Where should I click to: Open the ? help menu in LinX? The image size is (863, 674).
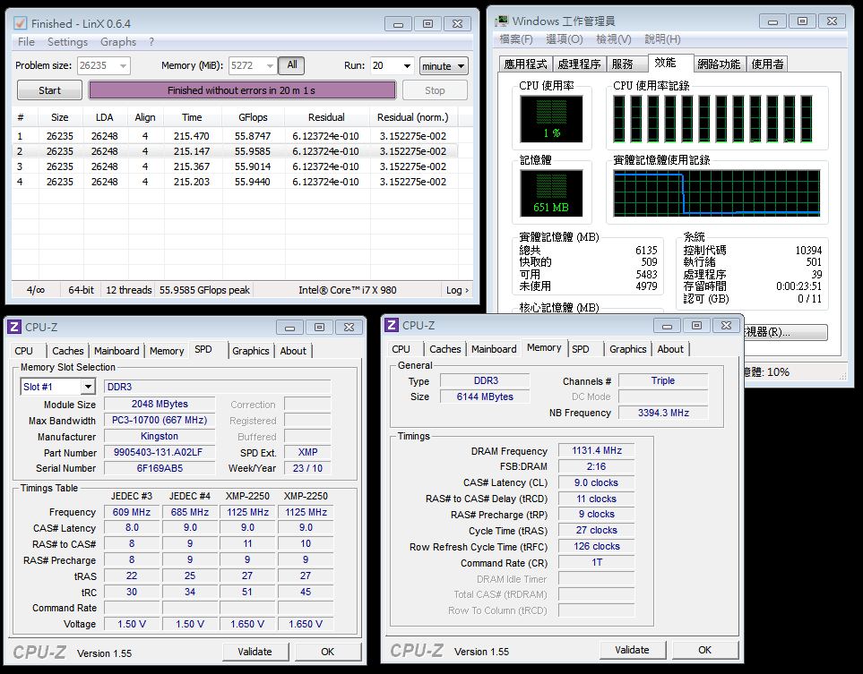coord(151,42)
